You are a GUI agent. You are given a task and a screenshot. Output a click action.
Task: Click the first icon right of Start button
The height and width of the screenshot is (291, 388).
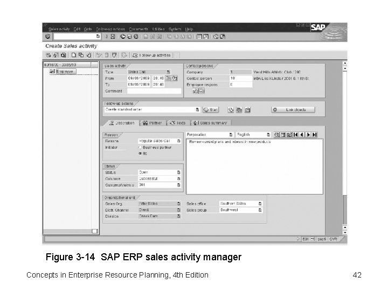231,109
